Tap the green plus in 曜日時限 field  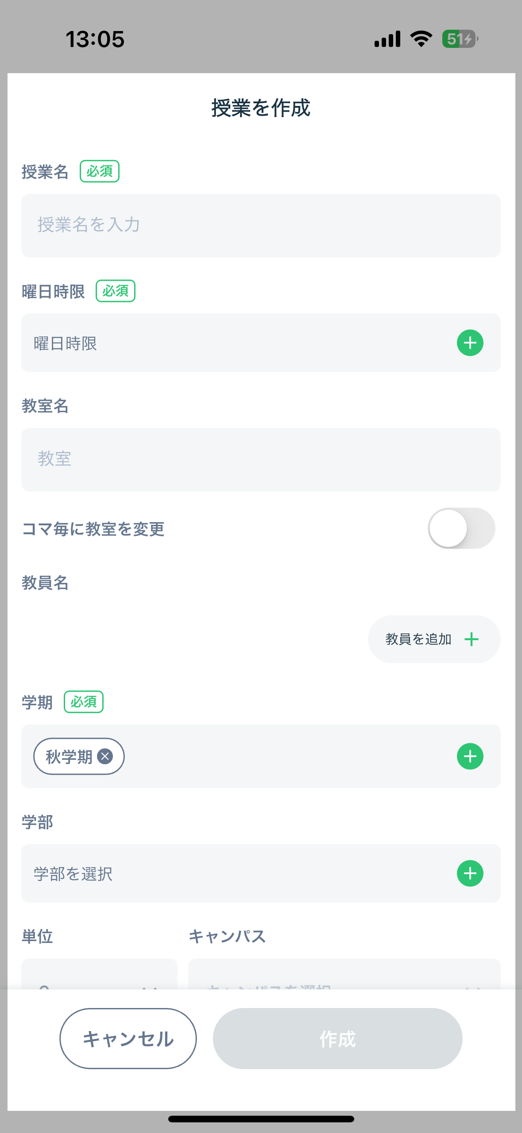coord(470,343)
